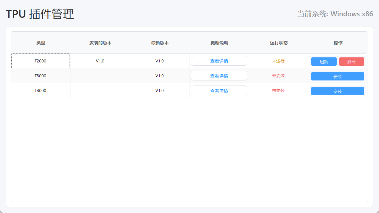Click the installed version V1.0 cell for T2000
This screenshot has width=379, height=213.
(100, 61)
